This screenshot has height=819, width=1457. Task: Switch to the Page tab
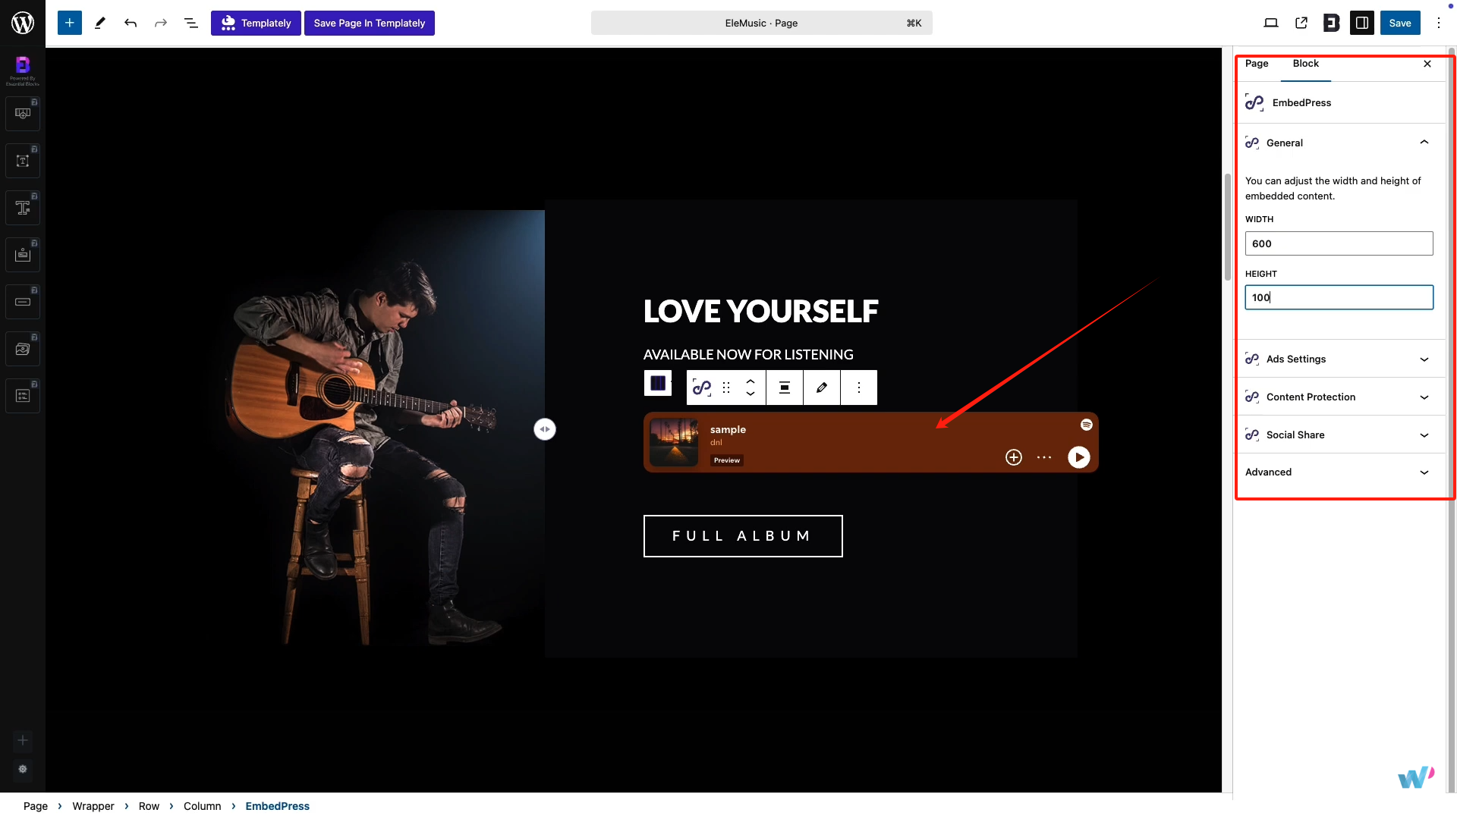(x=1257, y=64)
